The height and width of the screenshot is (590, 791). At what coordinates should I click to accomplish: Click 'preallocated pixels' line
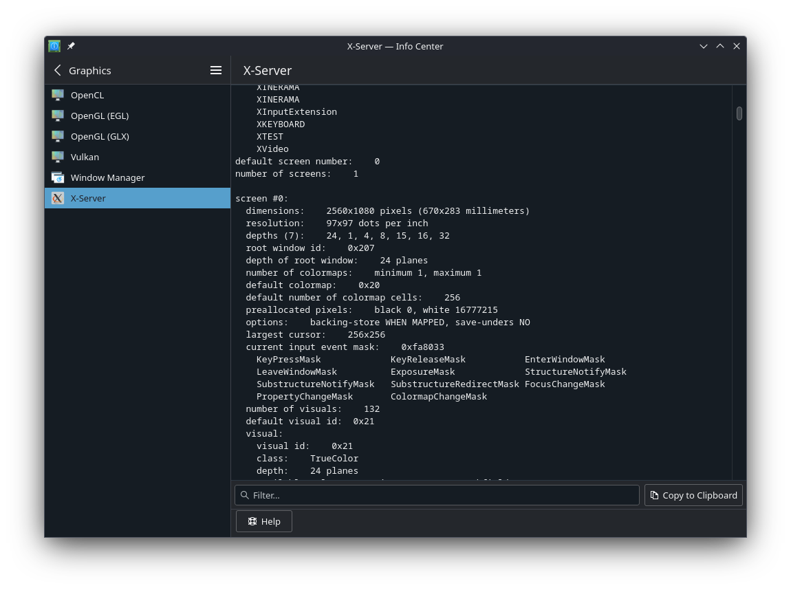tap(372, 309)
